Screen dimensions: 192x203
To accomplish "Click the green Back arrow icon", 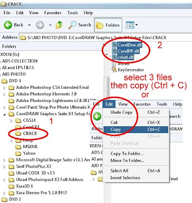I will 8,25.
